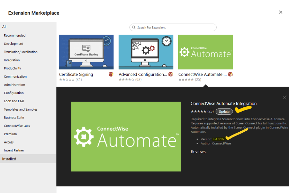Image resolution: width=289 pixels, height=193 pixels.
Task: Click the Reviews: heading
Action: tap(199, 152)
